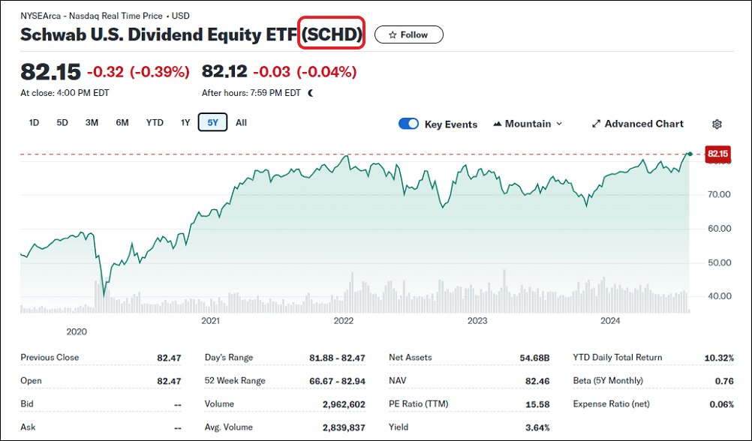Click the 2024 axis label
This screenshot has width=752, height=441.
tap(610, 321)
